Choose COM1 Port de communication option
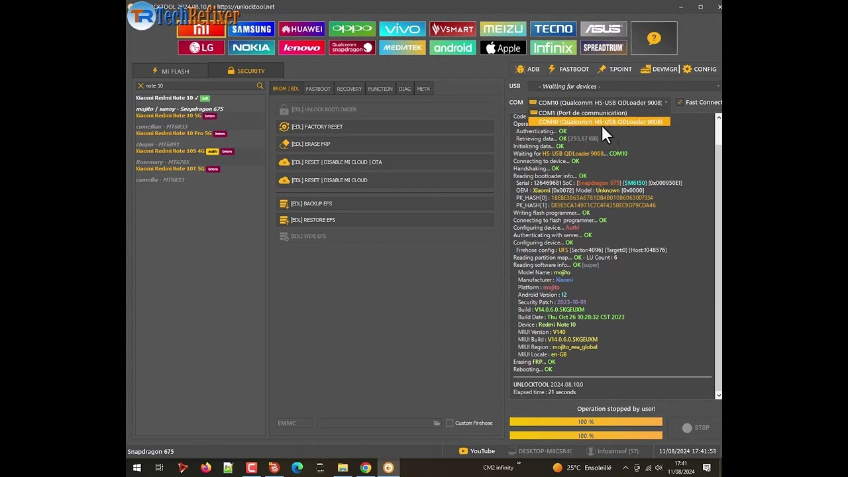The width and height of the screenshot is (848, 477). click(x=582, y=113)
